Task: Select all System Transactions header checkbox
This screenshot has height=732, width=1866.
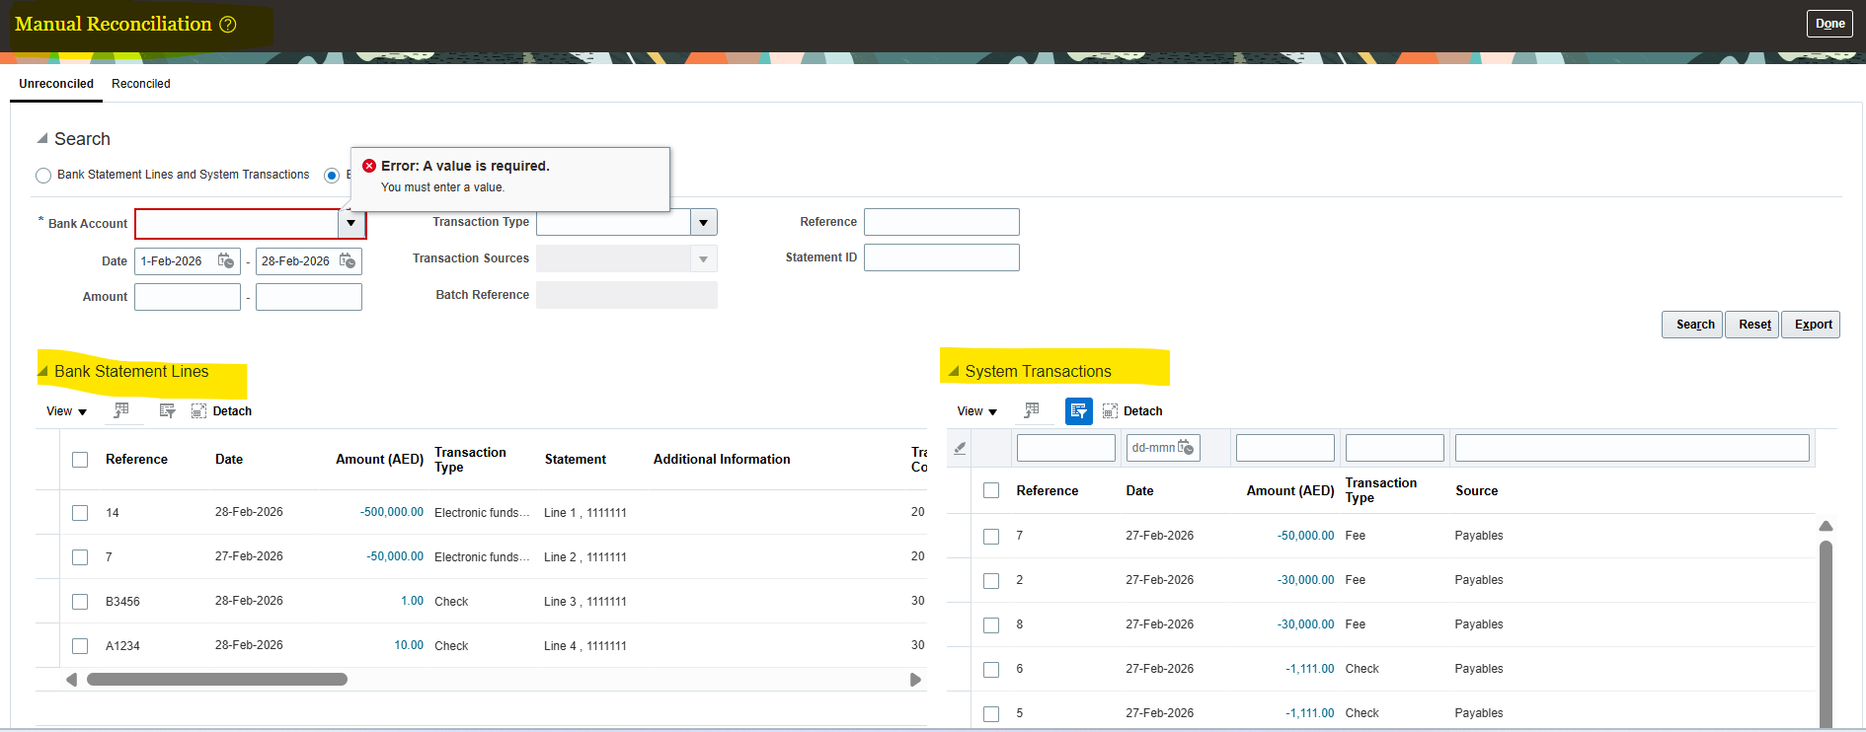Action: pyautogui.click(x=991, y=490)
